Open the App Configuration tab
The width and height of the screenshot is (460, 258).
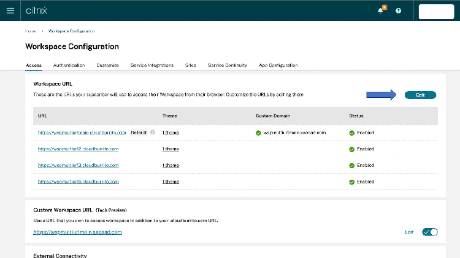278,65
